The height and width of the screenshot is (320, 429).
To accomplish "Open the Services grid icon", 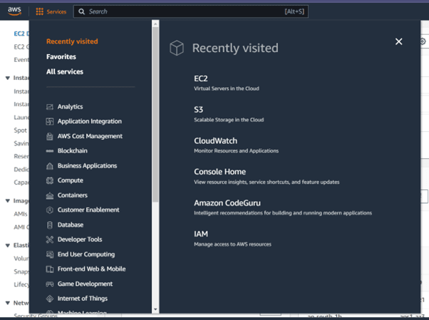I will [x=40, y=11].
